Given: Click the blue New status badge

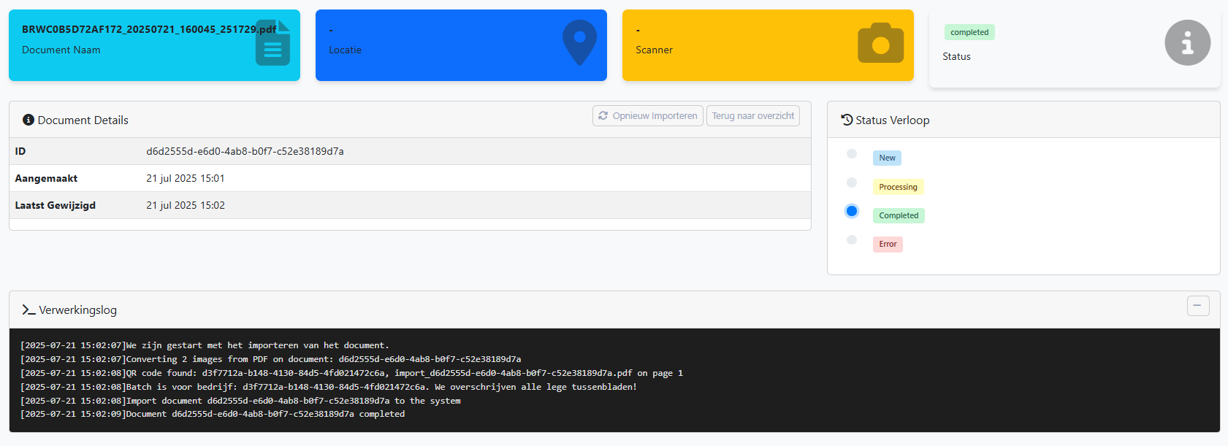Looking at the screenshot, I should (888, 158).
